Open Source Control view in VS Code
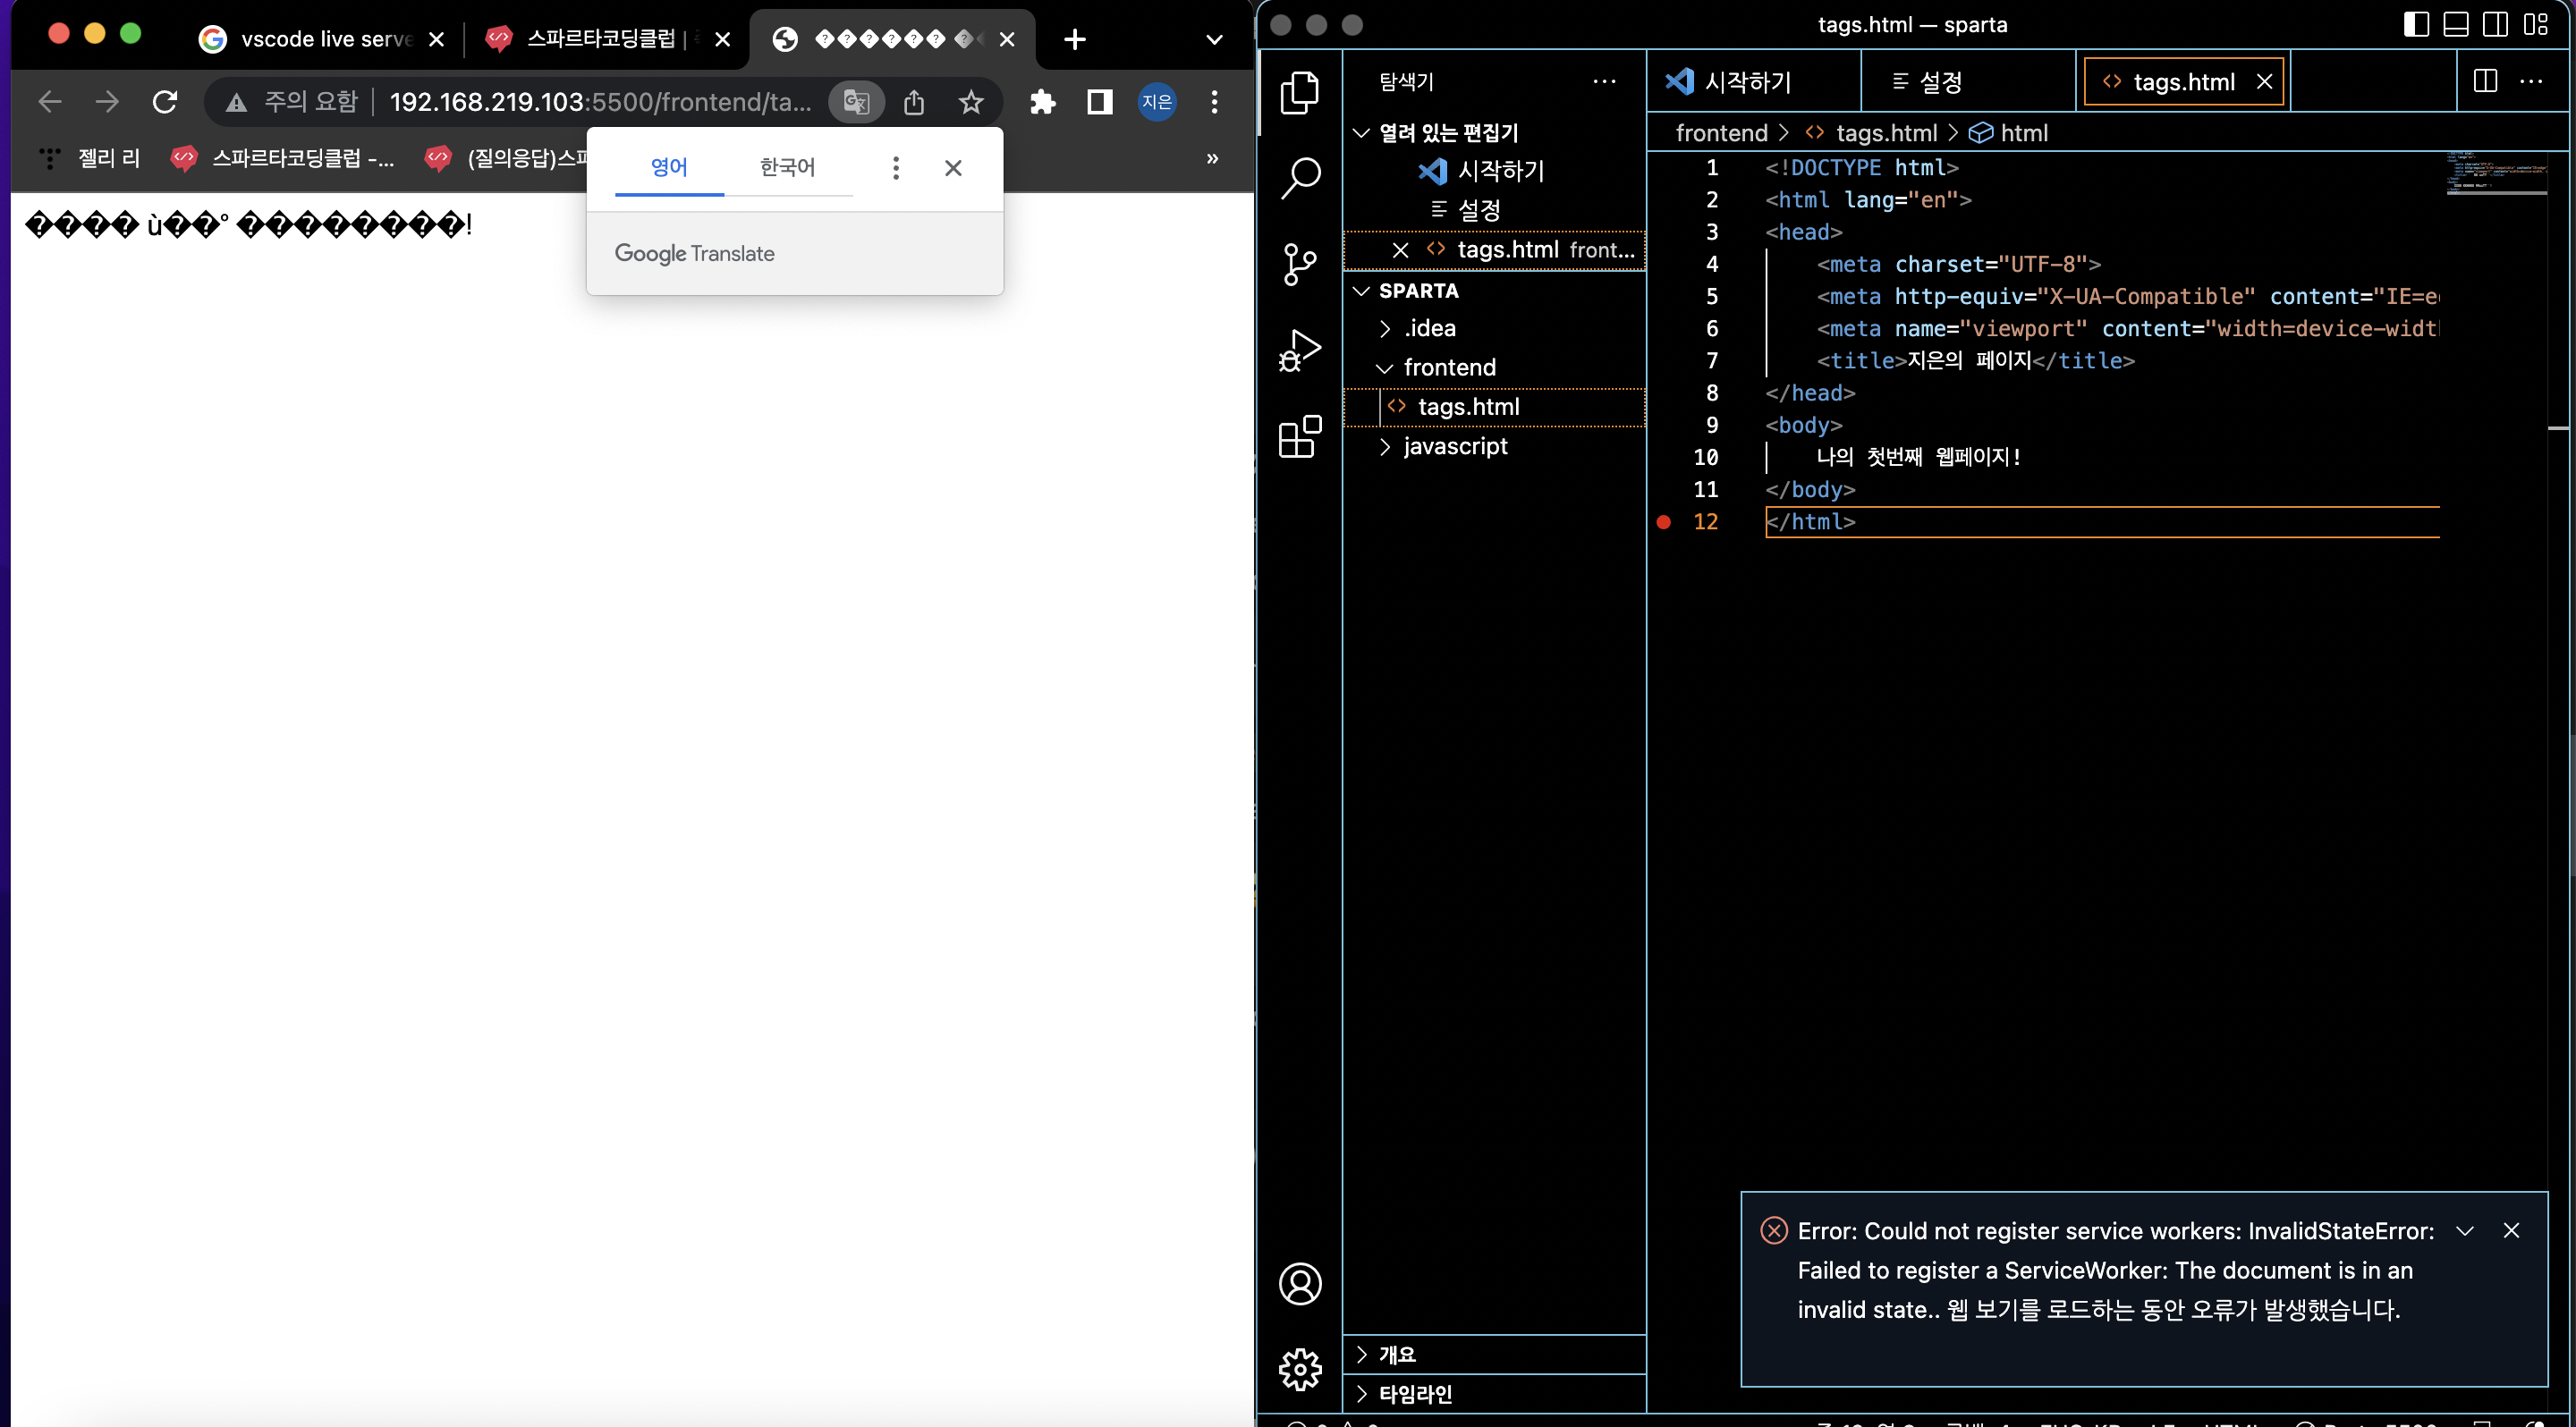Image resolution: width=2576 pixels, height=1427 pixels. [1300, 265]
